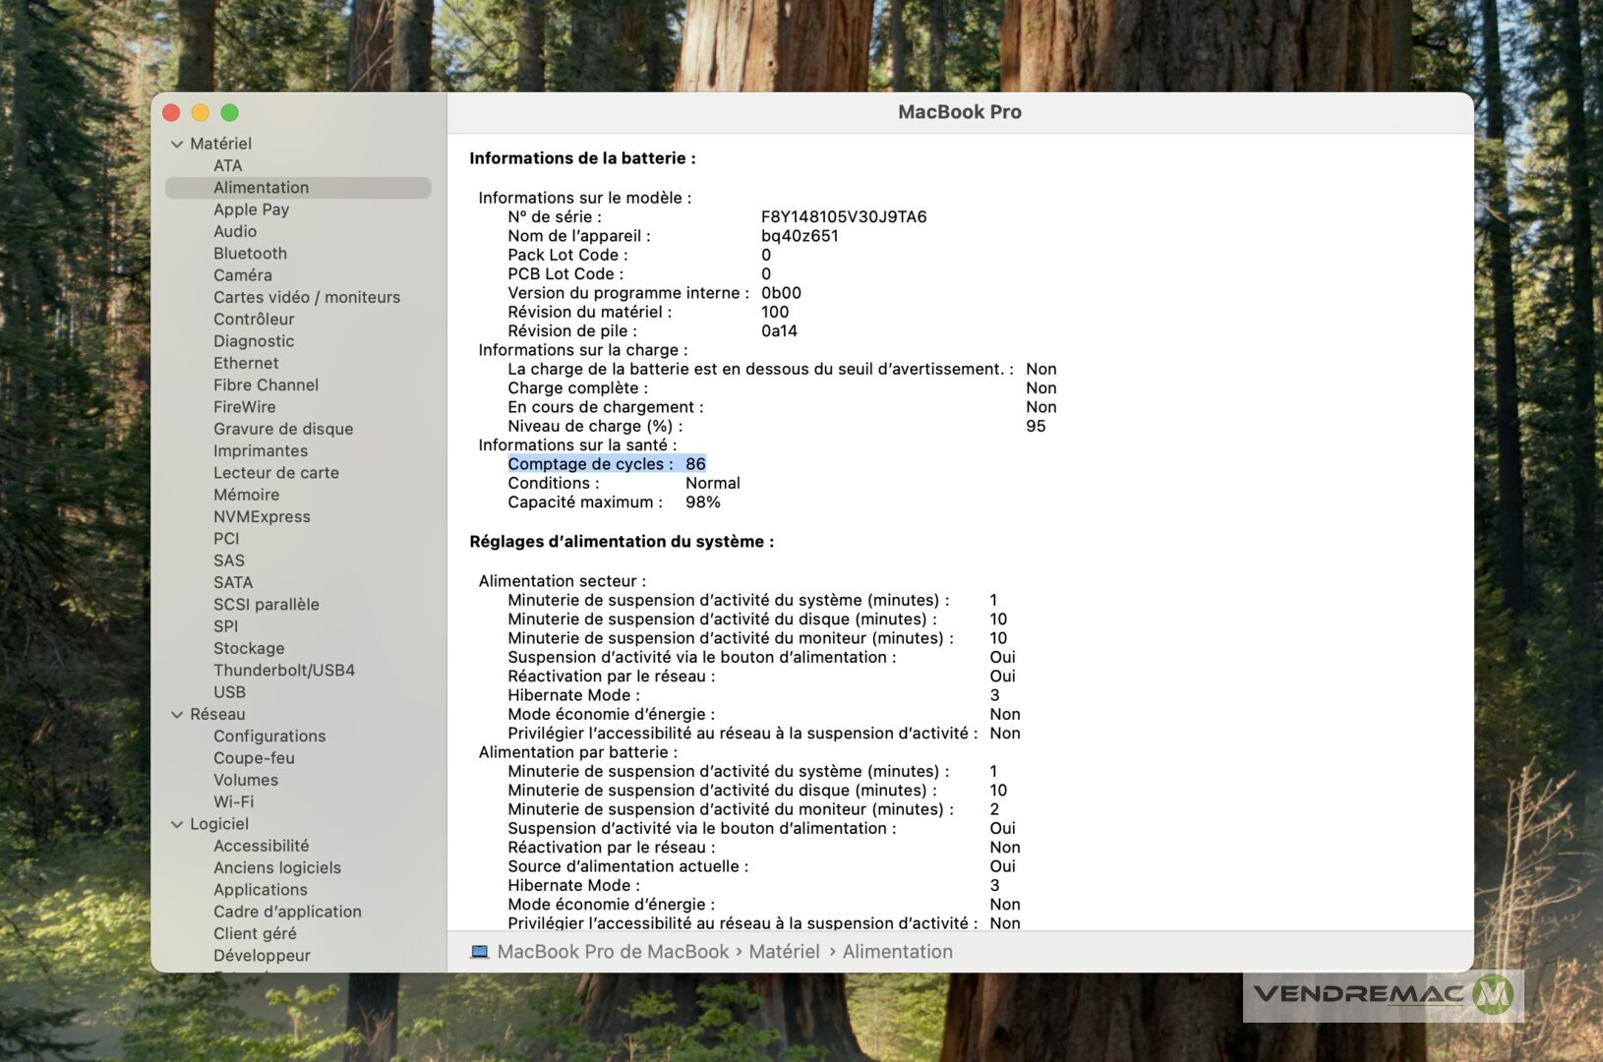This screenshot has width=1603, height=1062.
Task: Click the laptop icon in the path bar
Action: (479, 952)
